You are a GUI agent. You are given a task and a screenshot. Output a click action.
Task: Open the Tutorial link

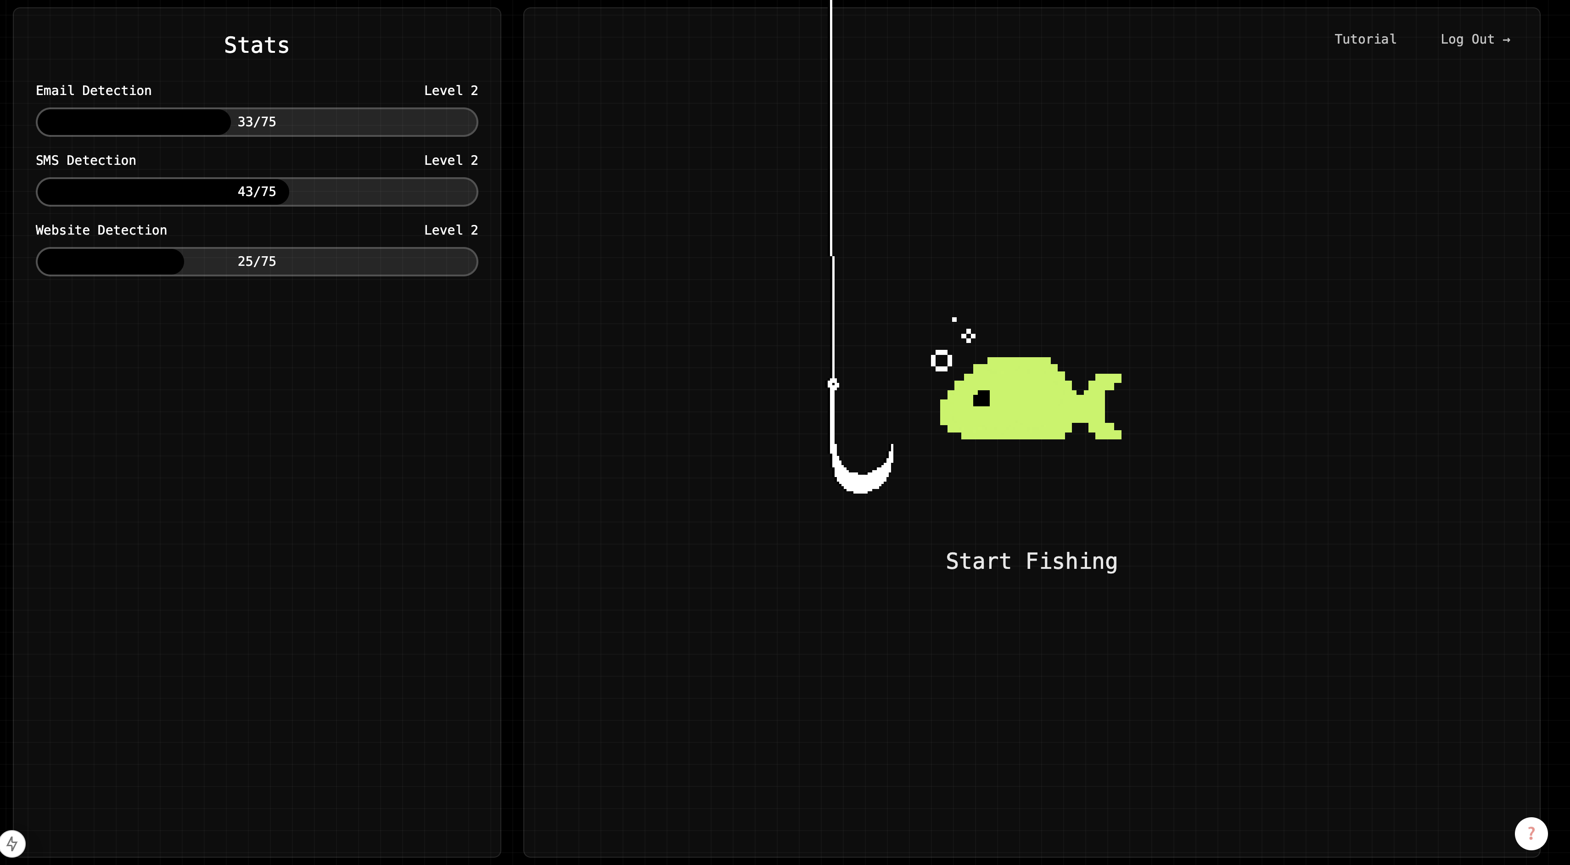(1365, 39)
